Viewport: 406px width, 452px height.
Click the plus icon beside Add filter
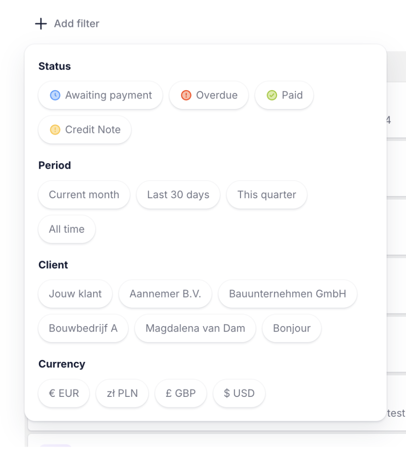click(x=41, y=24)
